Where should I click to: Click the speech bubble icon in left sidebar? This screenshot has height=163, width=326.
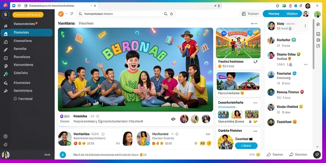pos(6,66)
